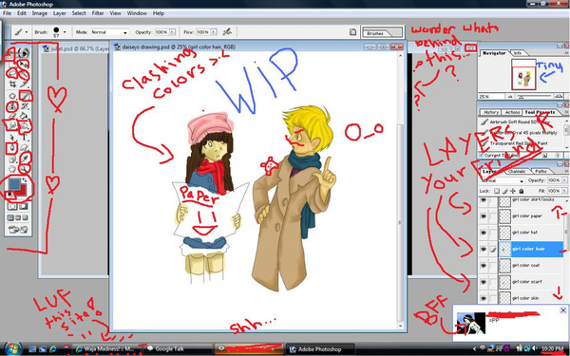Open the brush Mode dropdown
The width and height of the screenshot is (570, 356).
click(109, 32)
